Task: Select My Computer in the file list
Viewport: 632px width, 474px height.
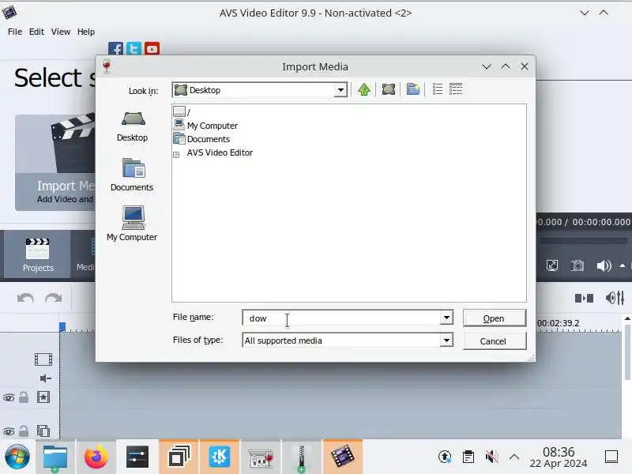Action: click(x=205, y=126)
